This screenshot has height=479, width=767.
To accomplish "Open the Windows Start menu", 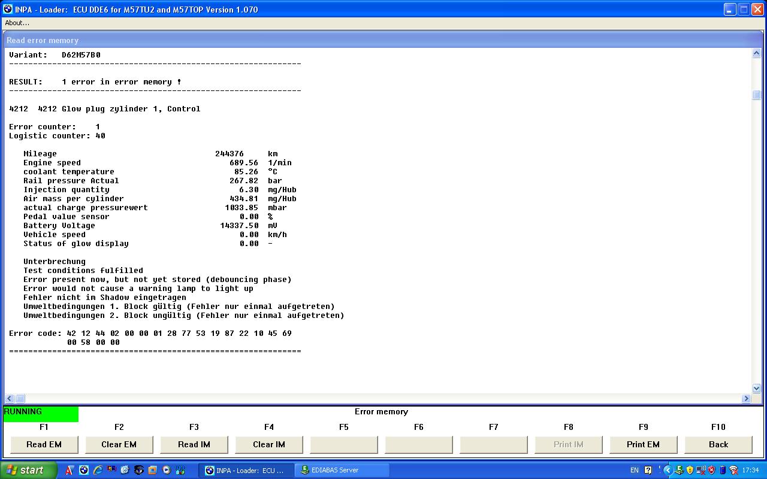I will [x=28, y=470].
